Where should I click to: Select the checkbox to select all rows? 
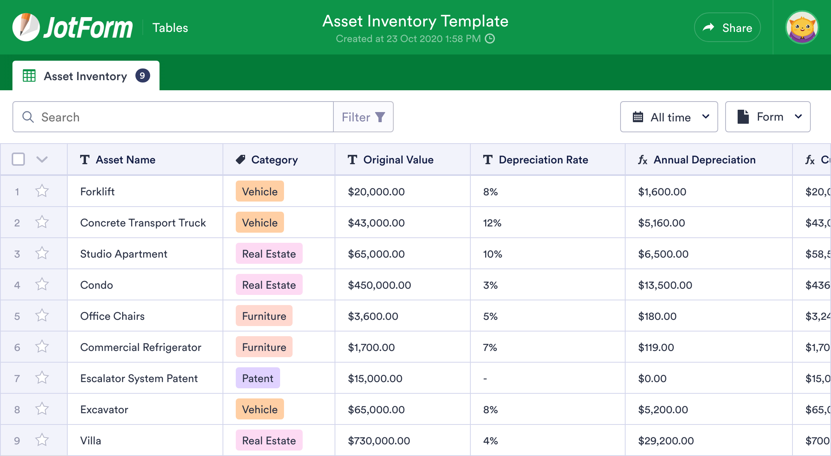click(x=18, y=160)
